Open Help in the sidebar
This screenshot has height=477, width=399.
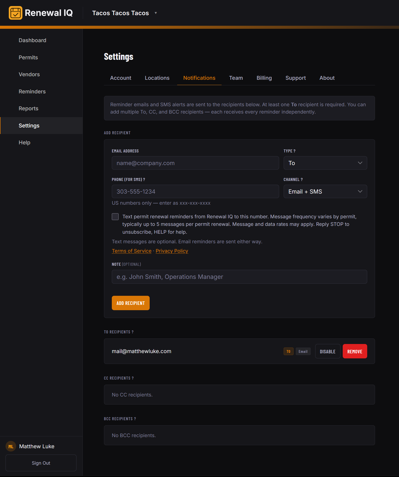point(41,143)
